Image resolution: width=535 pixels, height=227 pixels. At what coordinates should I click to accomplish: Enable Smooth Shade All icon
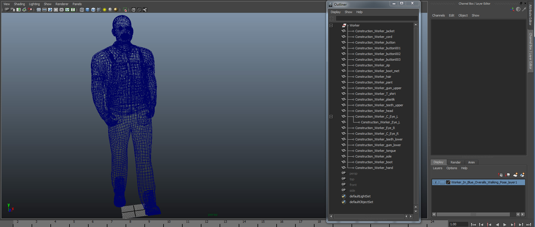pos(87,10)
